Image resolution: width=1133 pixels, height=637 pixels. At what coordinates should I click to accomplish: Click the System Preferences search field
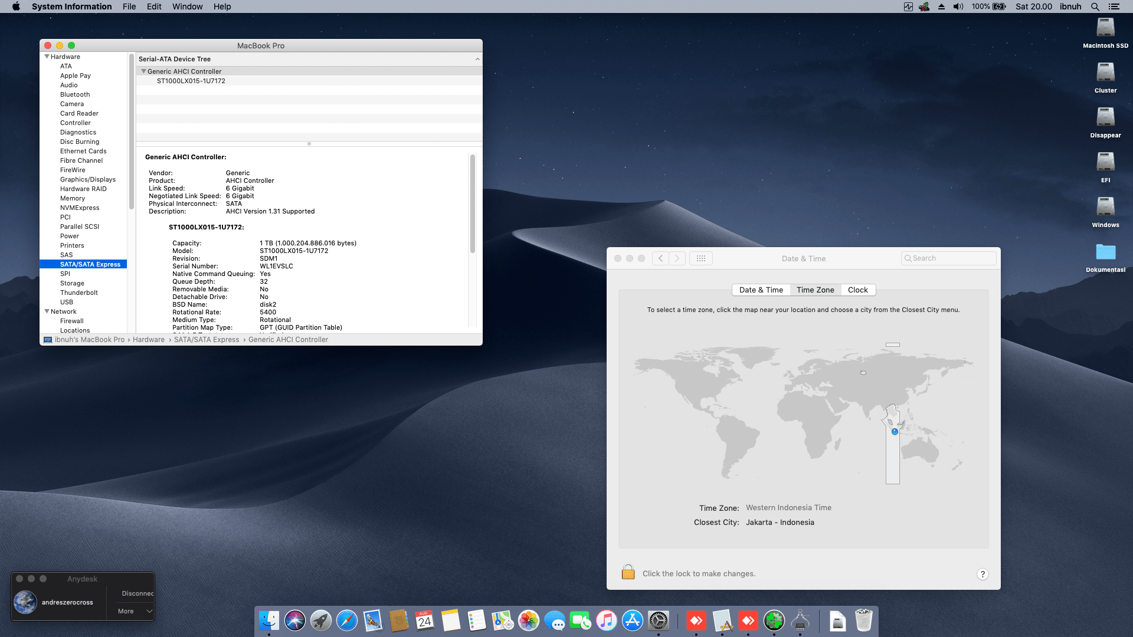click(x=949, y=258)
